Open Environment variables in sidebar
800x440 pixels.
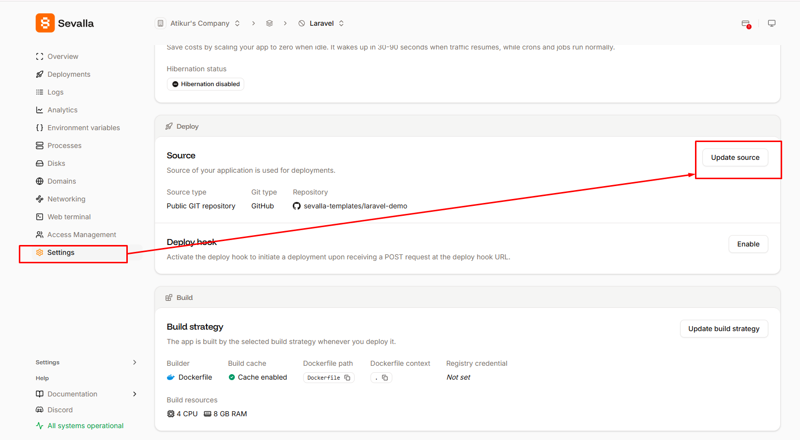pyautogui.click(x=84, y=128)
